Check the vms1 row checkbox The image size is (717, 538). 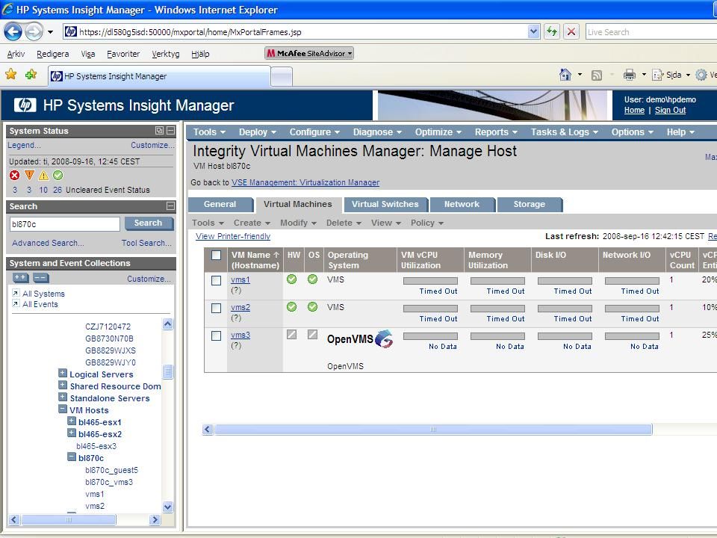point(217,280)
